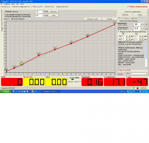Increase Nachylenie value with right arrow

tap(144, 24)
